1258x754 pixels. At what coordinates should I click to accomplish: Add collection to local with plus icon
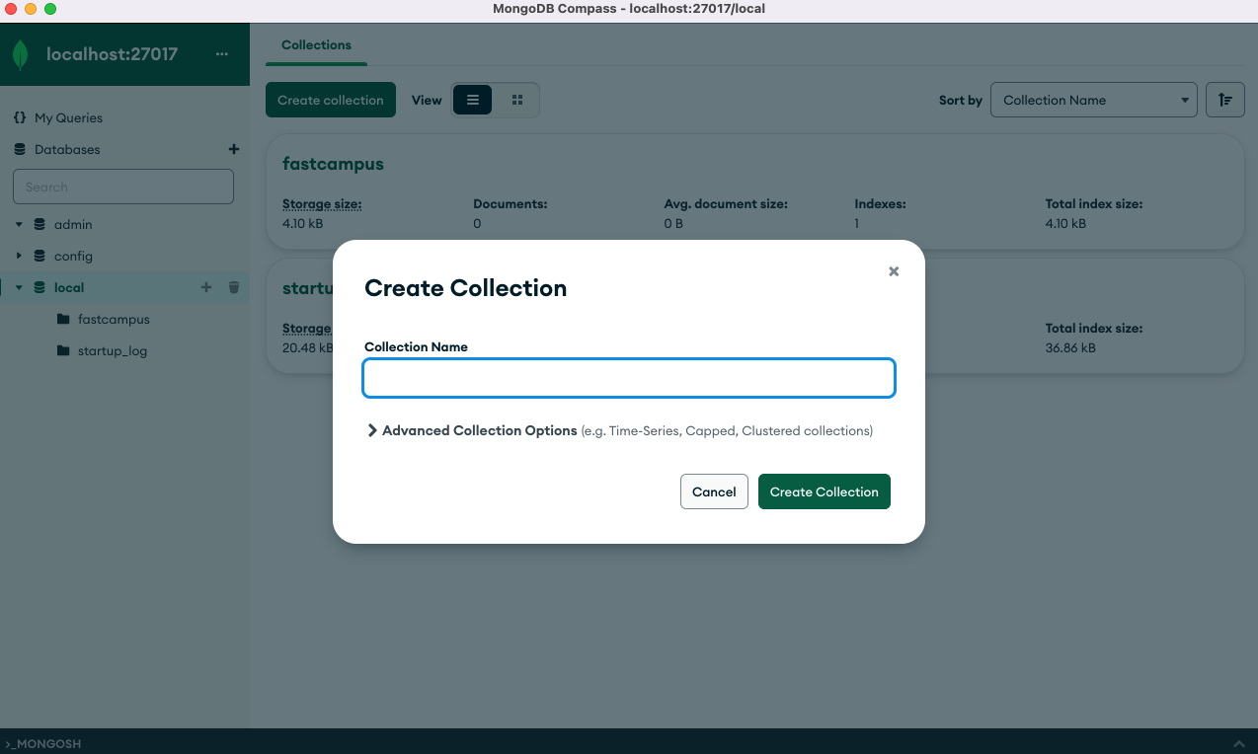tap(206, 287)
